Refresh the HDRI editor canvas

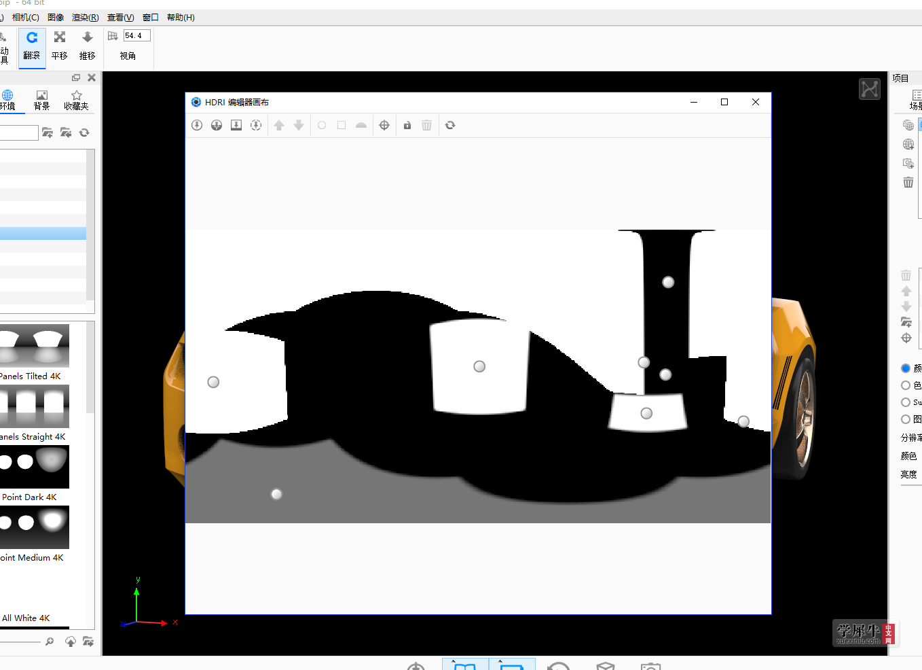[450, 125]
